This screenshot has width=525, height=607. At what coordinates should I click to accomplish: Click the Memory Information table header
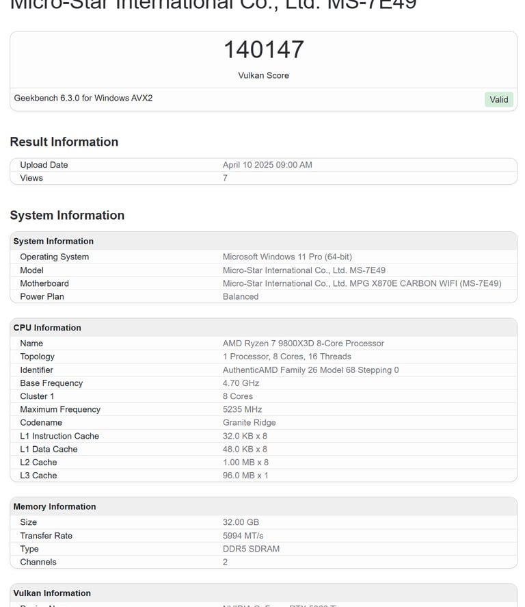pos(55,506)
